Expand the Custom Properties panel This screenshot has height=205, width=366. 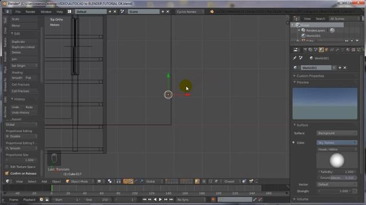[x=310, y=76]
